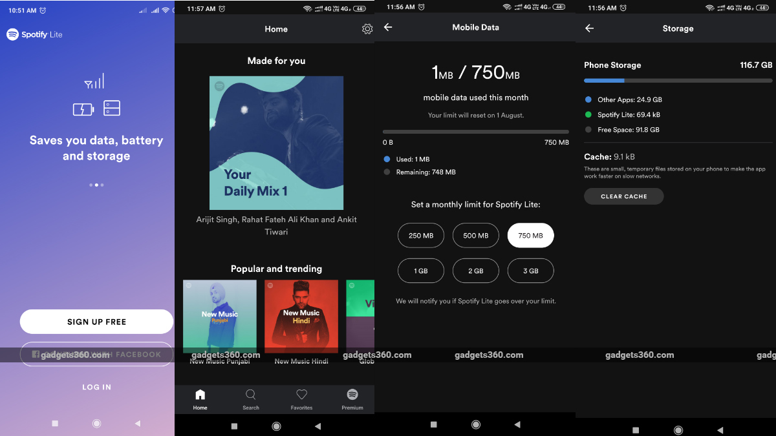Viewport: 776px width, 436px height.
Task: Tap the Spotify Lite logo
Action: point(34,34)
